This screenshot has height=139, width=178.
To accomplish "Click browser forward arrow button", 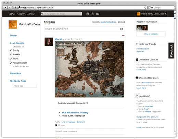I will pyautogui.click(x=10, y=8).
